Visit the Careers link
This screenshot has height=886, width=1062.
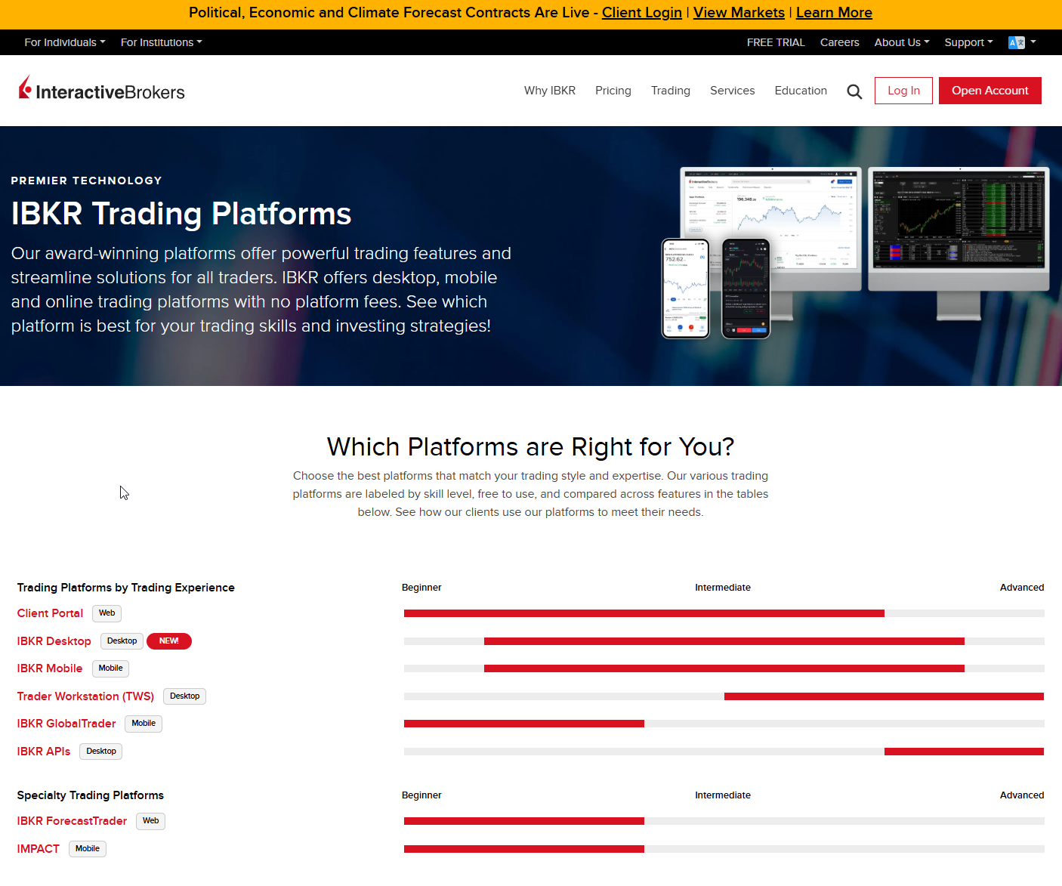839,42
